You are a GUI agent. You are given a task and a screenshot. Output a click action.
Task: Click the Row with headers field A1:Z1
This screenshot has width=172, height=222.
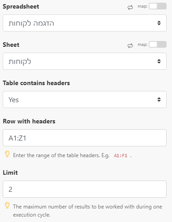(84, 138)
